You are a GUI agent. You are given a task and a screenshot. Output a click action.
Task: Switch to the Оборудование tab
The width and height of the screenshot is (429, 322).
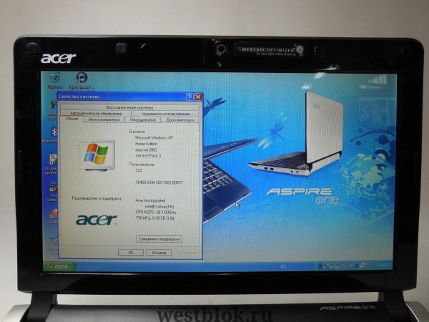[x=142, y=120]
